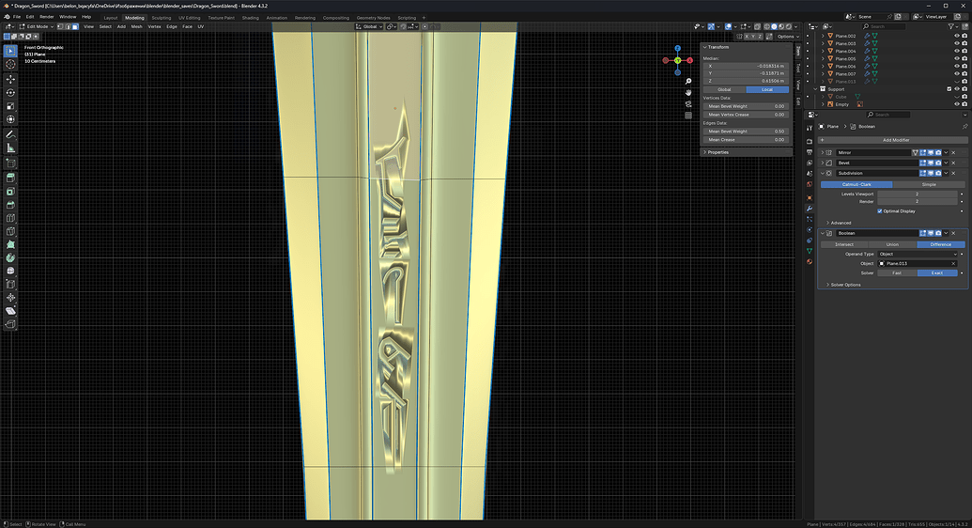Image resolution: width=972 pixels, height=528 pixels.
Task: Select the Annotate tool
Action: click(x=10, y=134)
